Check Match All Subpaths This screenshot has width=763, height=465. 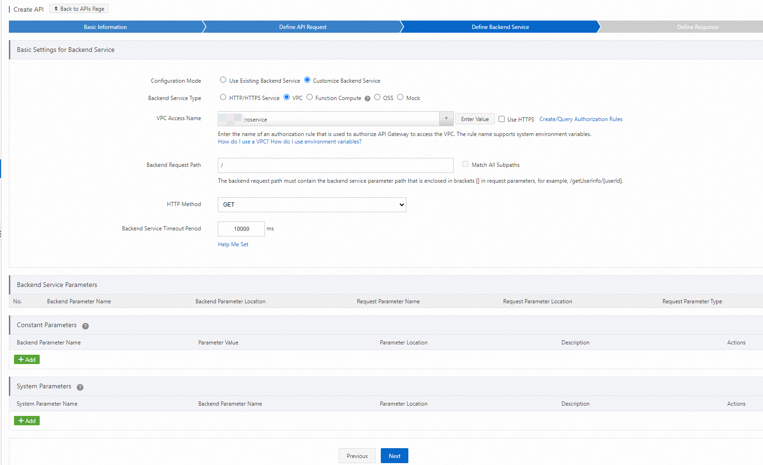click(465, 164)
